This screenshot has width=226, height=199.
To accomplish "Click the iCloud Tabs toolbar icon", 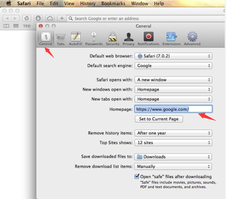I will point(50,18).
